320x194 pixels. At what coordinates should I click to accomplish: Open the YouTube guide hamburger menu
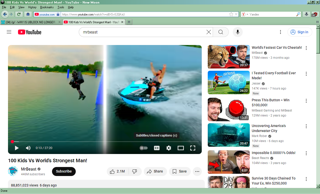9,32
